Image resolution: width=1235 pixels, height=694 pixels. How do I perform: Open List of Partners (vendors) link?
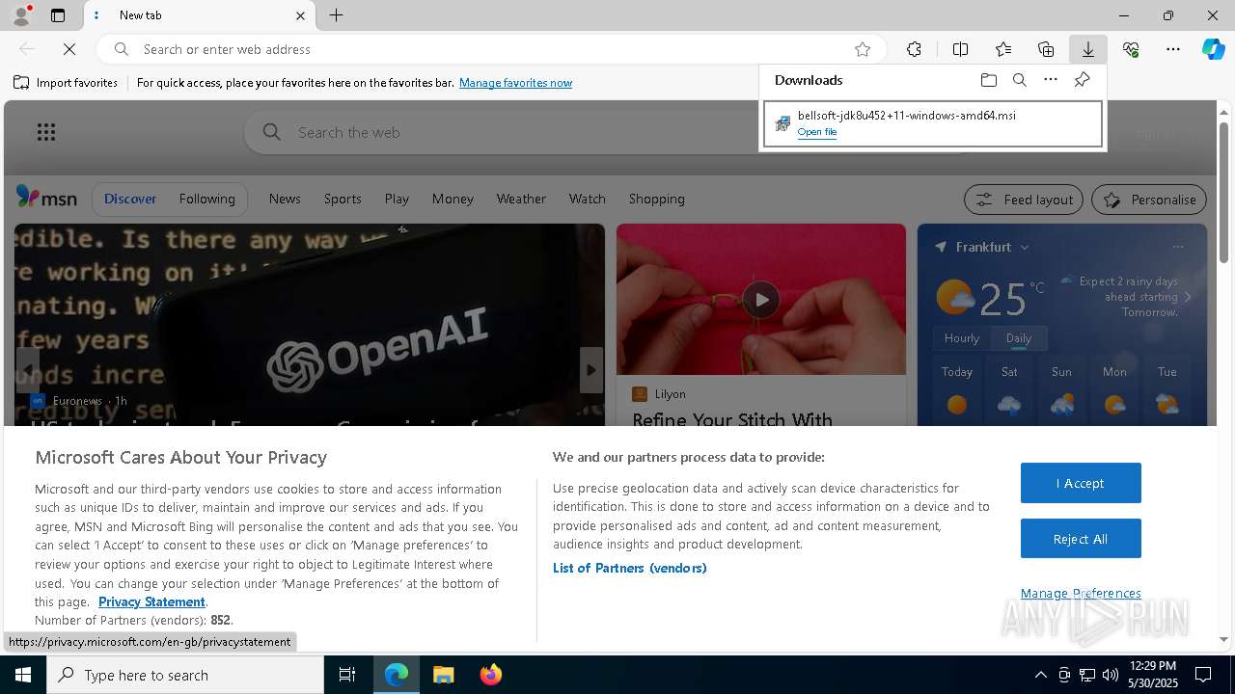(x=630, y=568)
